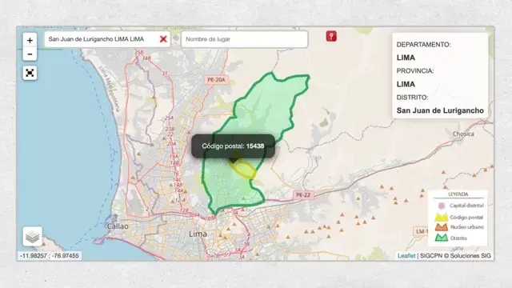Screen dimensions: 512x288
Task: Click the PE-20A road label
Action: pos(216,80)
